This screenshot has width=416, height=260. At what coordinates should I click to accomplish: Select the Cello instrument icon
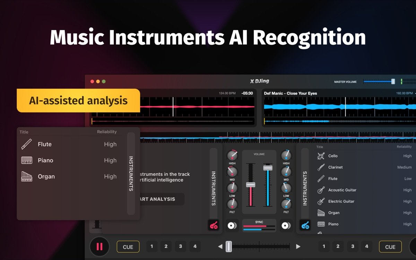[x=321, y=156]
